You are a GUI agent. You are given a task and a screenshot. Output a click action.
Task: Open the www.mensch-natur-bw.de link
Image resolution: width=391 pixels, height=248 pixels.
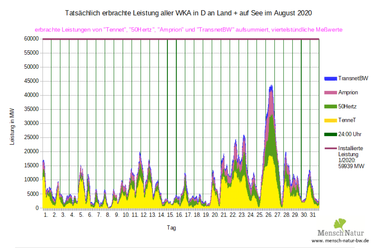pyautogui.click(x=340, y=241)
